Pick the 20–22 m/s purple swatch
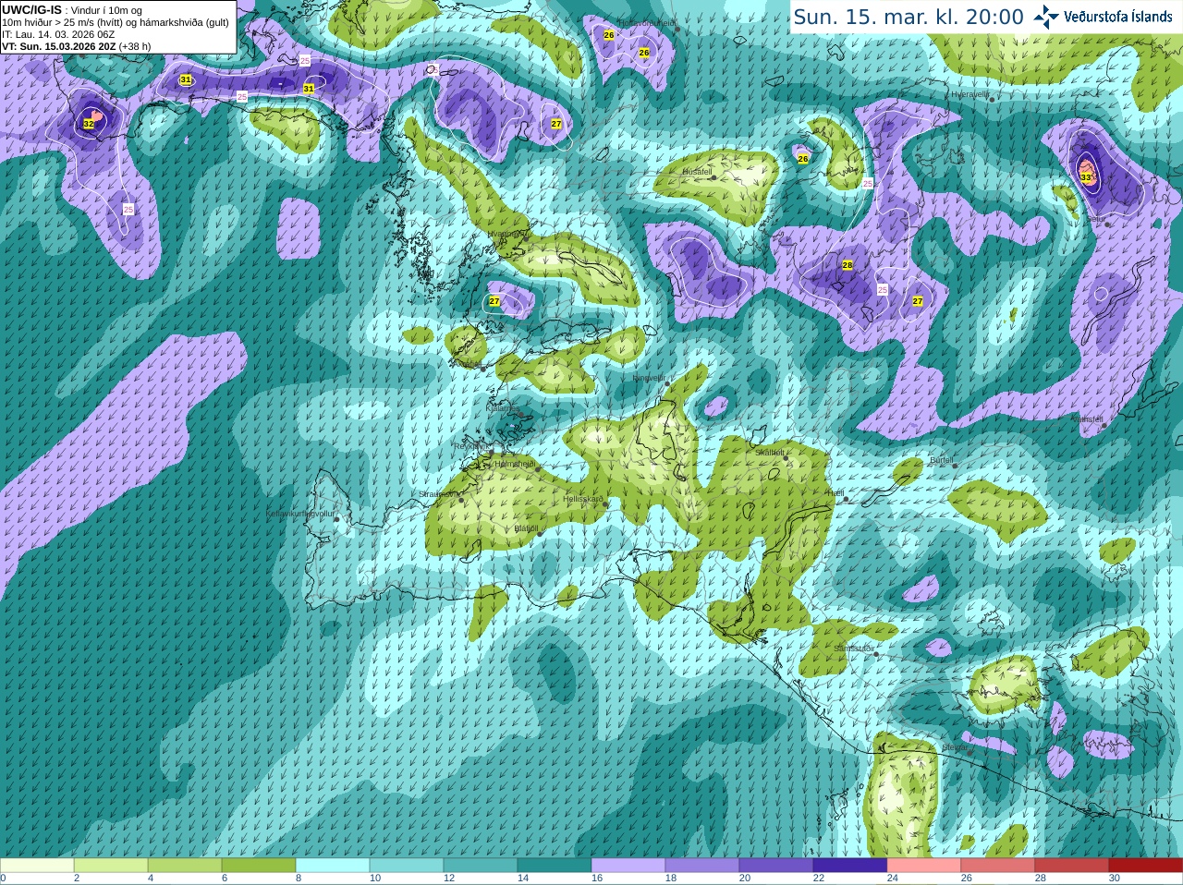The height and width of the screenshot is (885, 1183). (776, 866)
